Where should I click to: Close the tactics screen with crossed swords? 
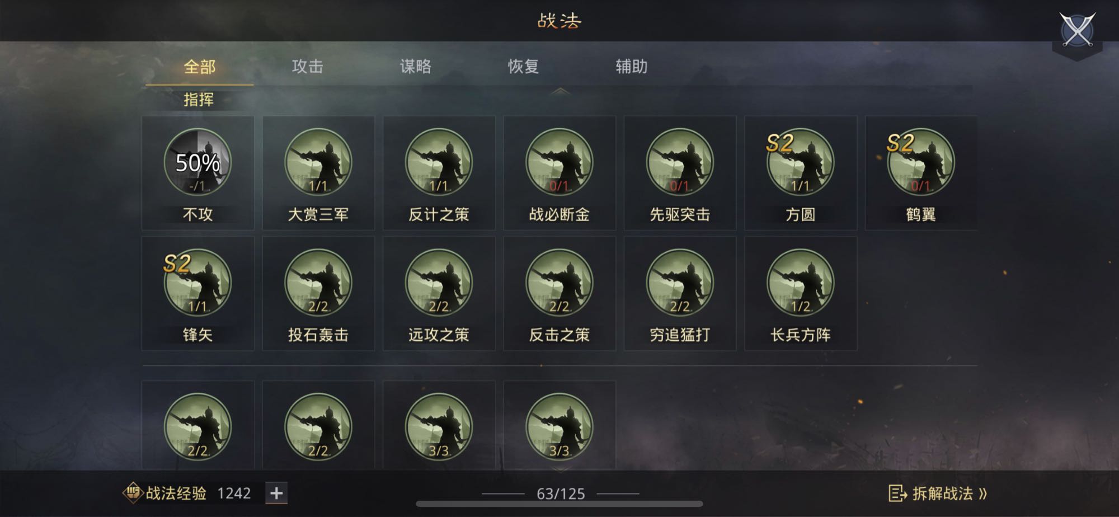pyautogui.click(x=1077, y=30)
